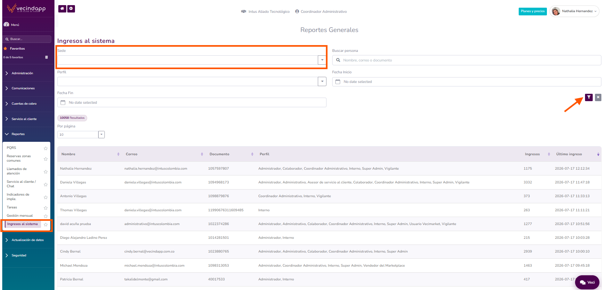
Task: Click the Planes y precios button
Action: 532,11
